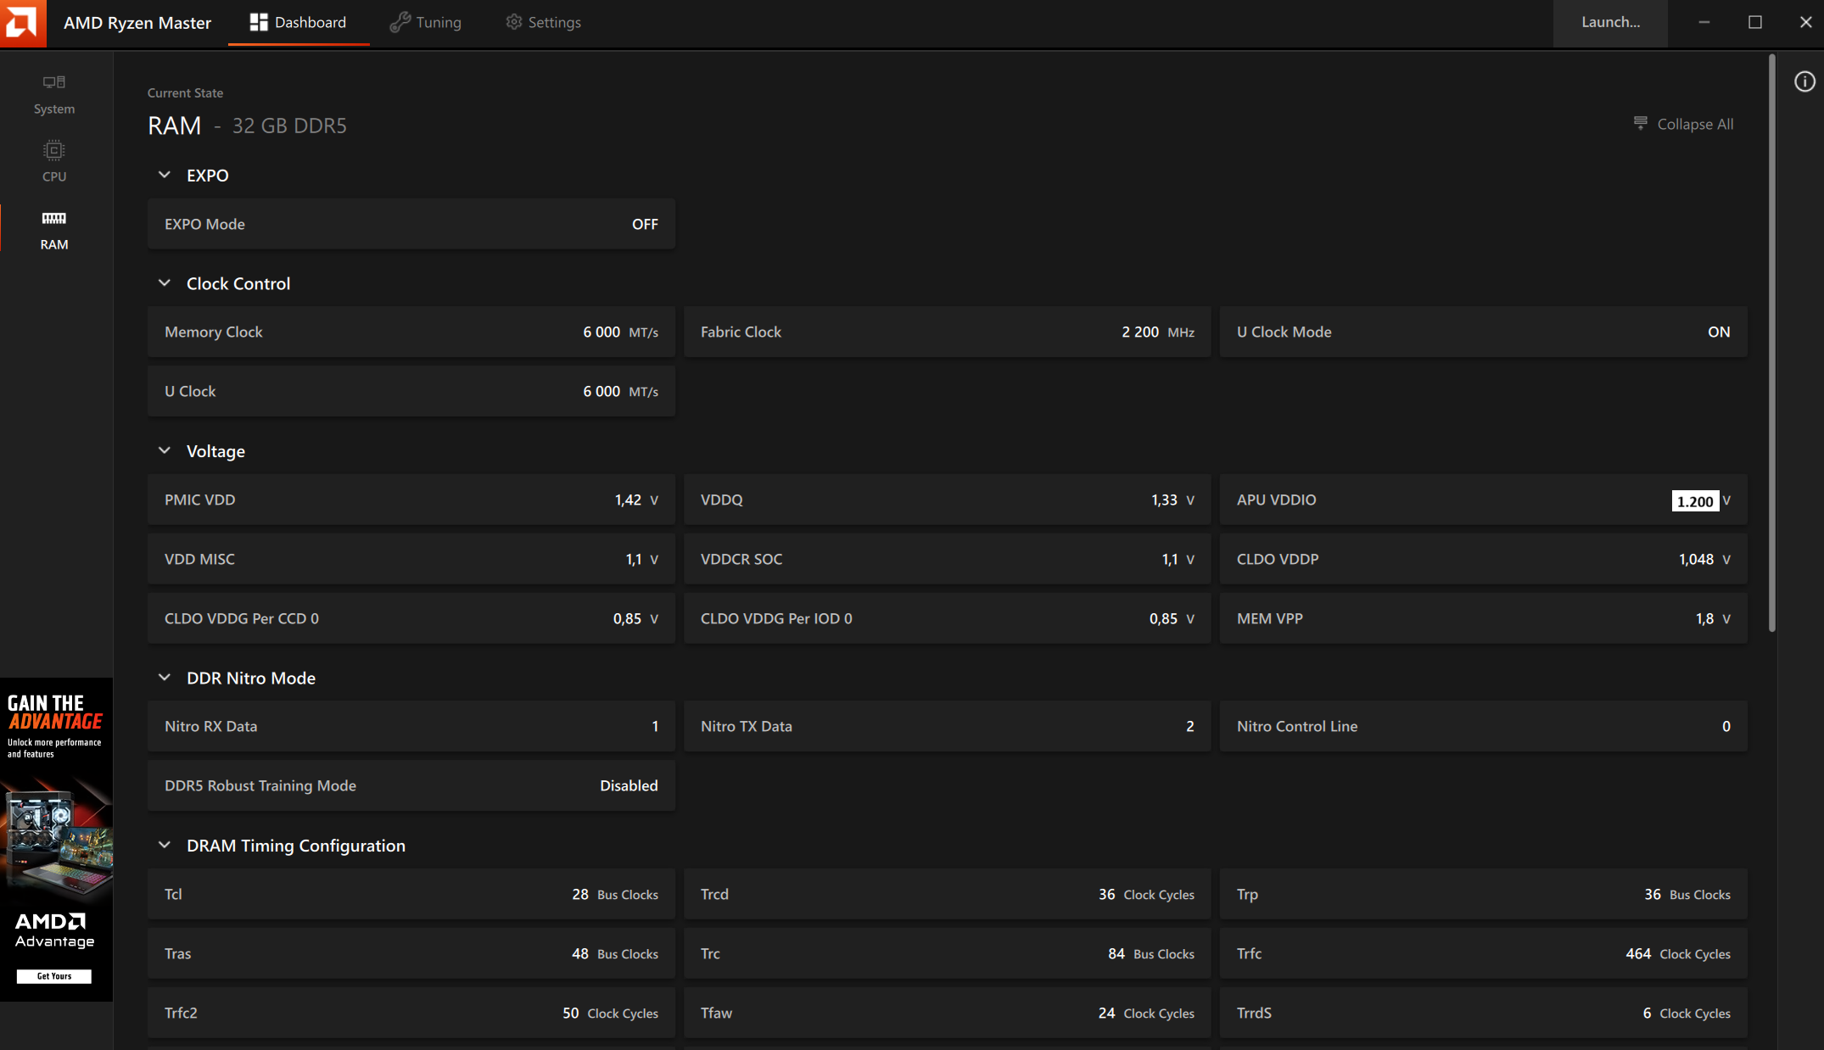Open the System sidebar section
Viewport: 1824px width, 1050px height.
tap(54, 93)
